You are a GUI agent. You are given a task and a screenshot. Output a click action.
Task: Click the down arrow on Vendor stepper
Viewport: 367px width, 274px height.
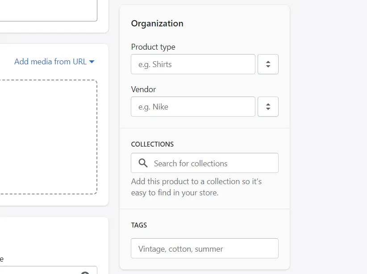coord(268,109)
